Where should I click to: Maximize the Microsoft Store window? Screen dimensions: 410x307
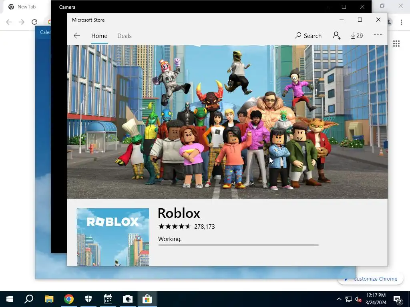pyautogui.click(x=360, y=20)
